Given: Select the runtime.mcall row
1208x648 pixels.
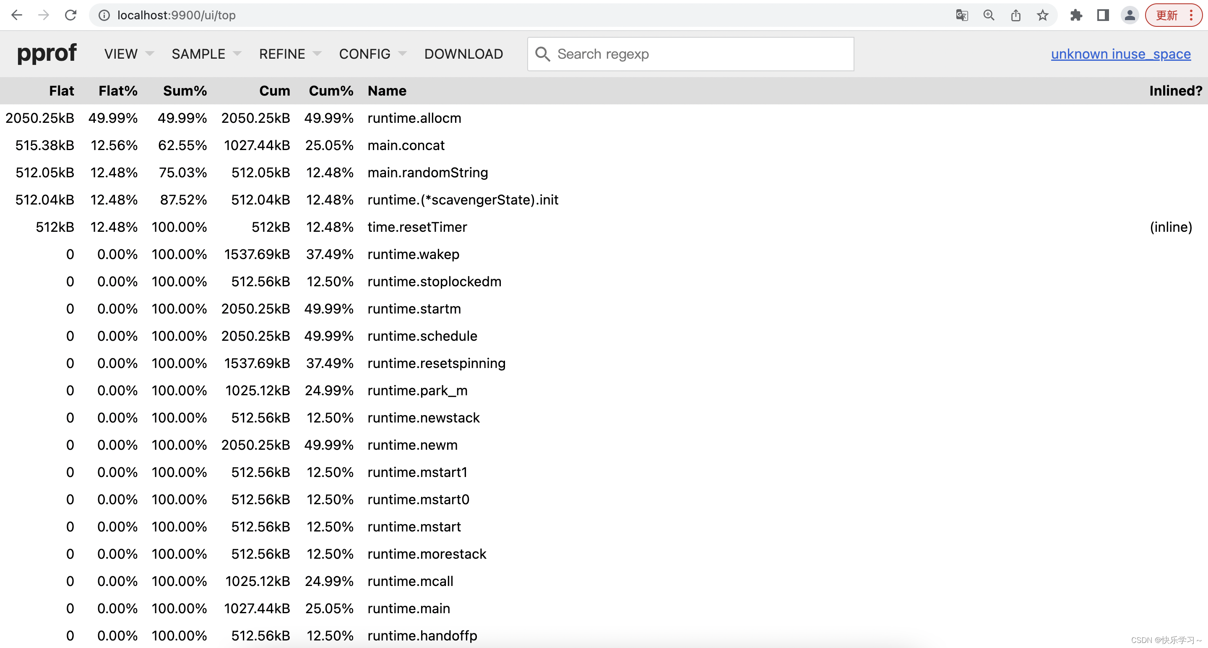Looking at the screenshot, I should 604,581.
